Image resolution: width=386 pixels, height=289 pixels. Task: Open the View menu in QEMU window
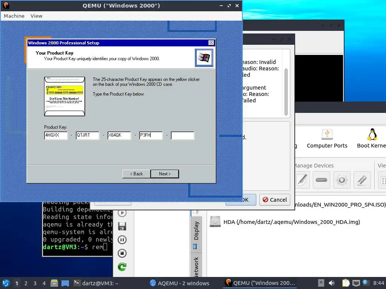[37, 16]
